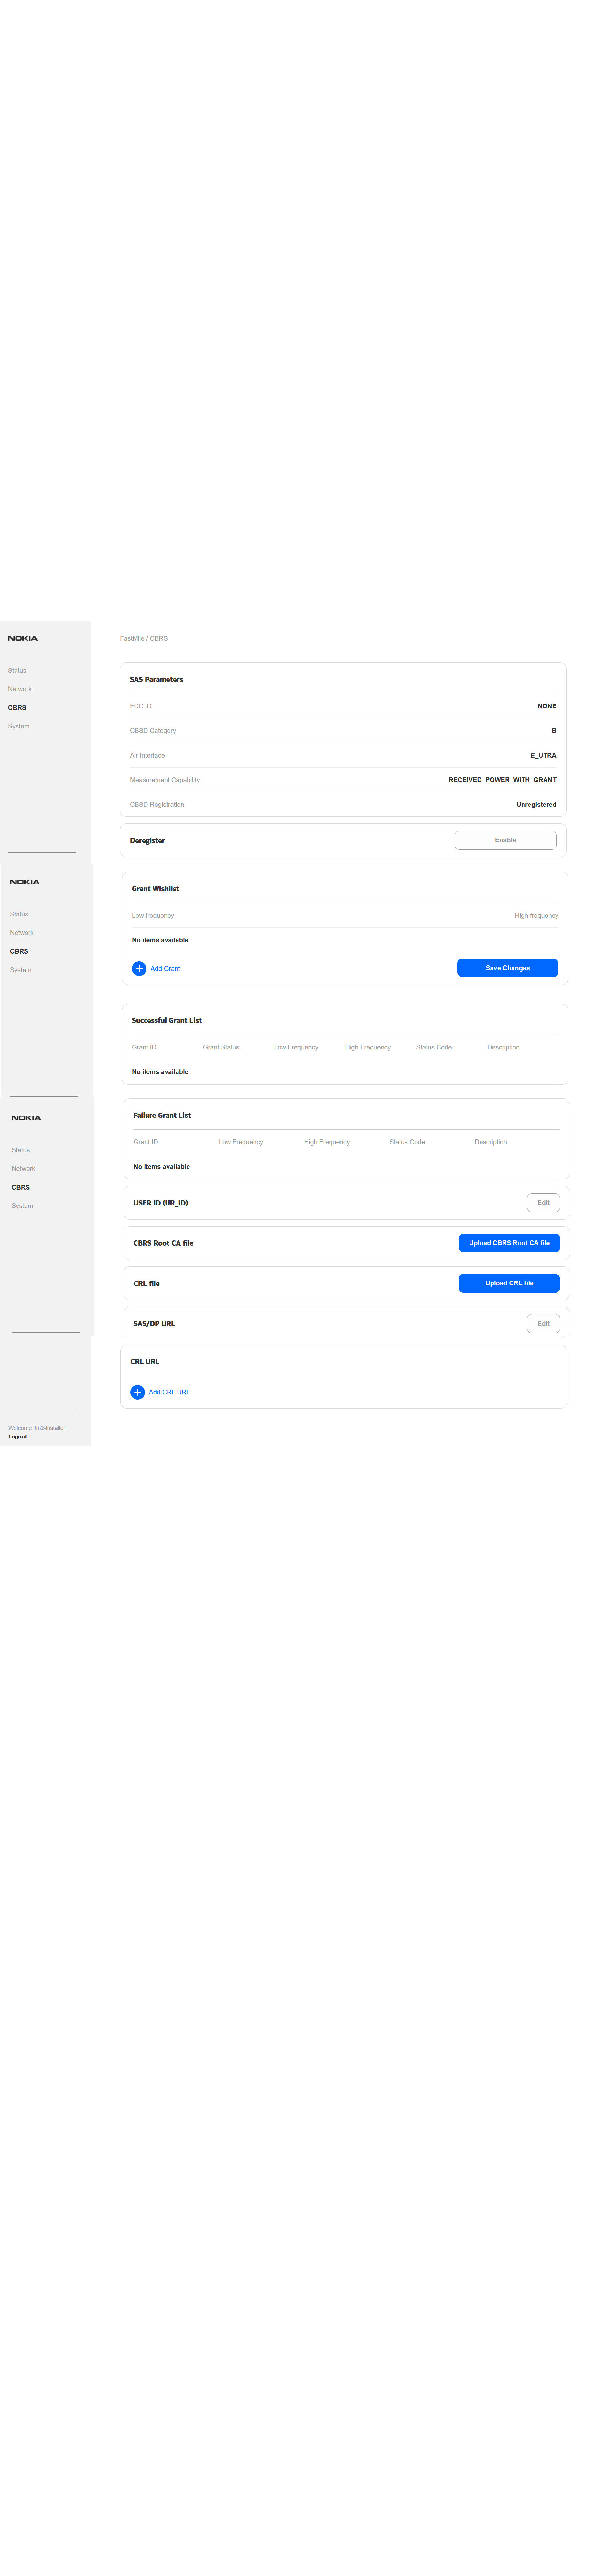This screenshot has height=2576, width=616.
Task: Click the Nokia logo beside SAS Parameters
Action: point(23,638)
